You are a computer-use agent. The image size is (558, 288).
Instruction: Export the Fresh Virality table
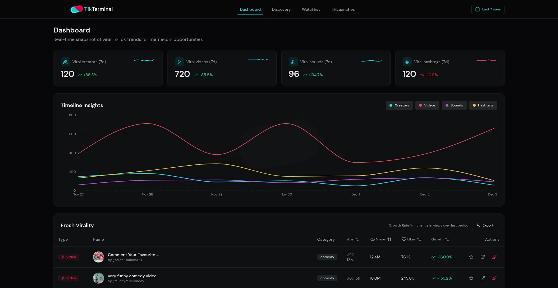point(484,225)
